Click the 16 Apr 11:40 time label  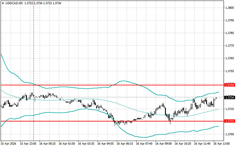[x=202, y=144]
